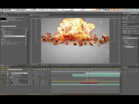The width and height of the screenshot is (139, 104).
Task: Click the Project panel search field
Action: click(9, 26)
